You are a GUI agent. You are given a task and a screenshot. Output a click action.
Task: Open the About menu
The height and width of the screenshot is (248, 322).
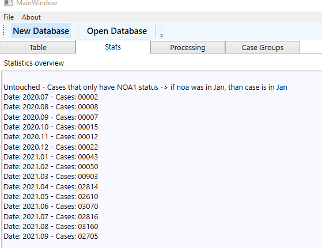pyautogui.click(x=31, y=17)
